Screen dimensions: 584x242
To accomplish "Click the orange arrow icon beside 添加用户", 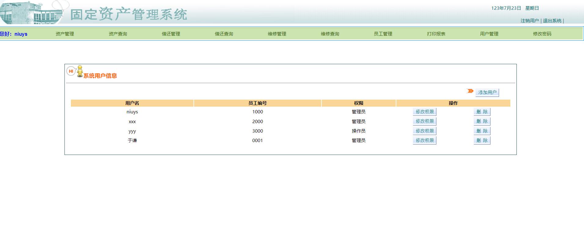I will coord(470,91).
